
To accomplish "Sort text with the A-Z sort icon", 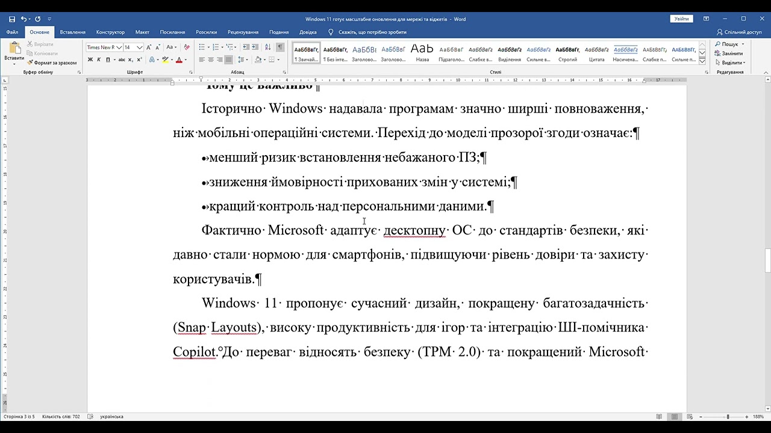I will pyautogui.click(x=267, y=47).
